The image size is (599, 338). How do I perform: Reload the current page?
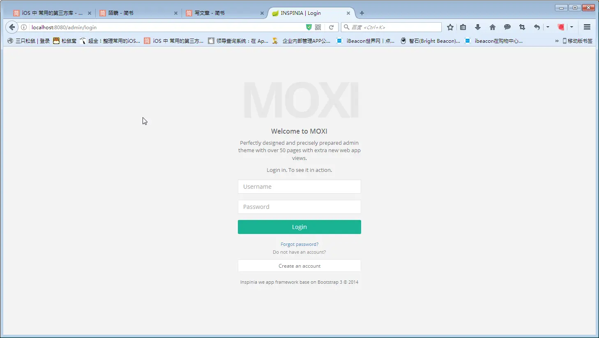point(331,27)
